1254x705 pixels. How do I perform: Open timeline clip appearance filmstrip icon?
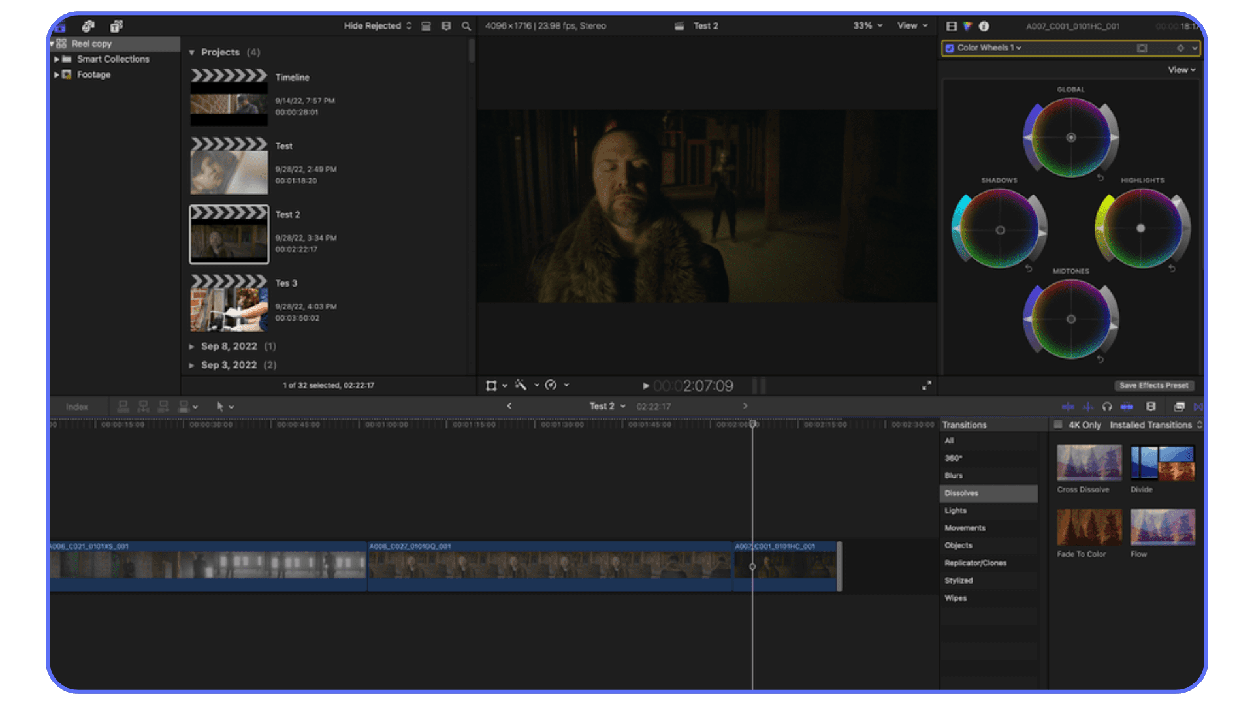[1151, 407]
